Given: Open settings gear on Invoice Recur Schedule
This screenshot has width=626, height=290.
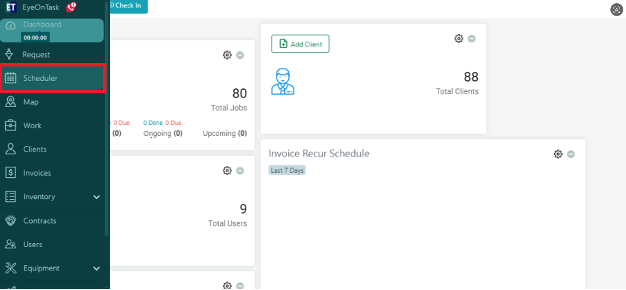Looking at the screenshot, I should pos(558,154).
